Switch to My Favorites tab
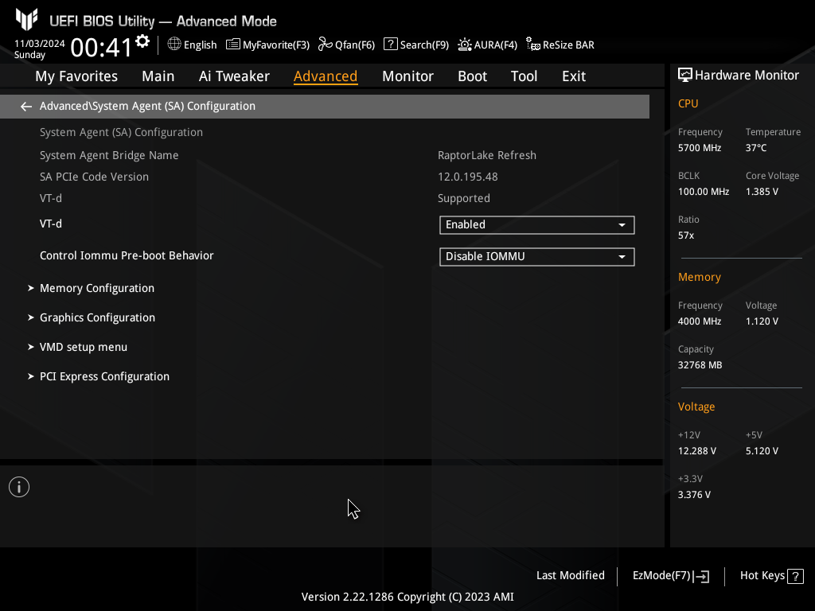 (76, 76)
